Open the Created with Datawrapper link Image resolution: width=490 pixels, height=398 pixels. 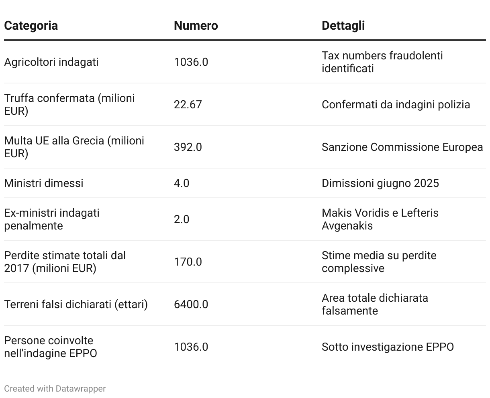click(x=55, y=388)
